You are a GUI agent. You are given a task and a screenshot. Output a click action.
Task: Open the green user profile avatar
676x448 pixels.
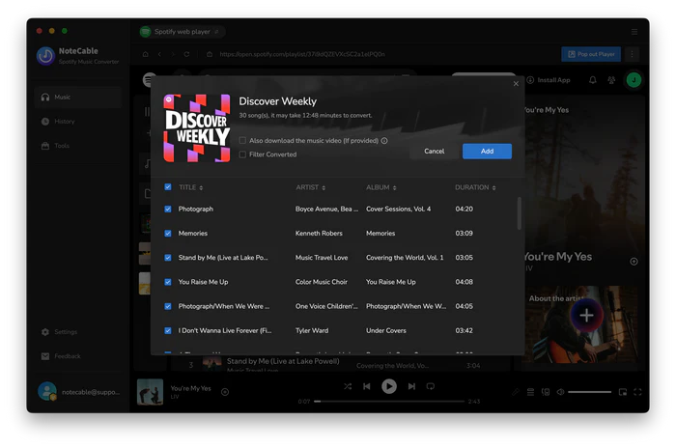(x=634, y=80)
